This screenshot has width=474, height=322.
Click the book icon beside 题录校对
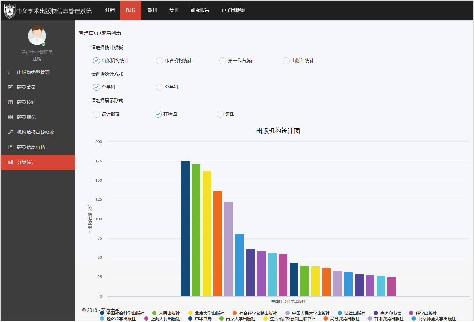(10, 102)
